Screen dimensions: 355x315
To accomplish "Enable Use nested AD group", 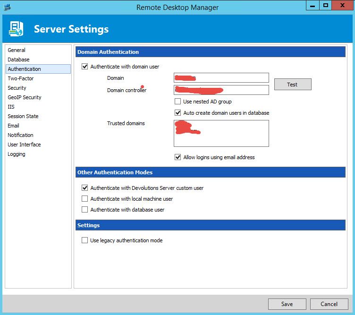I will pos(177,101).
